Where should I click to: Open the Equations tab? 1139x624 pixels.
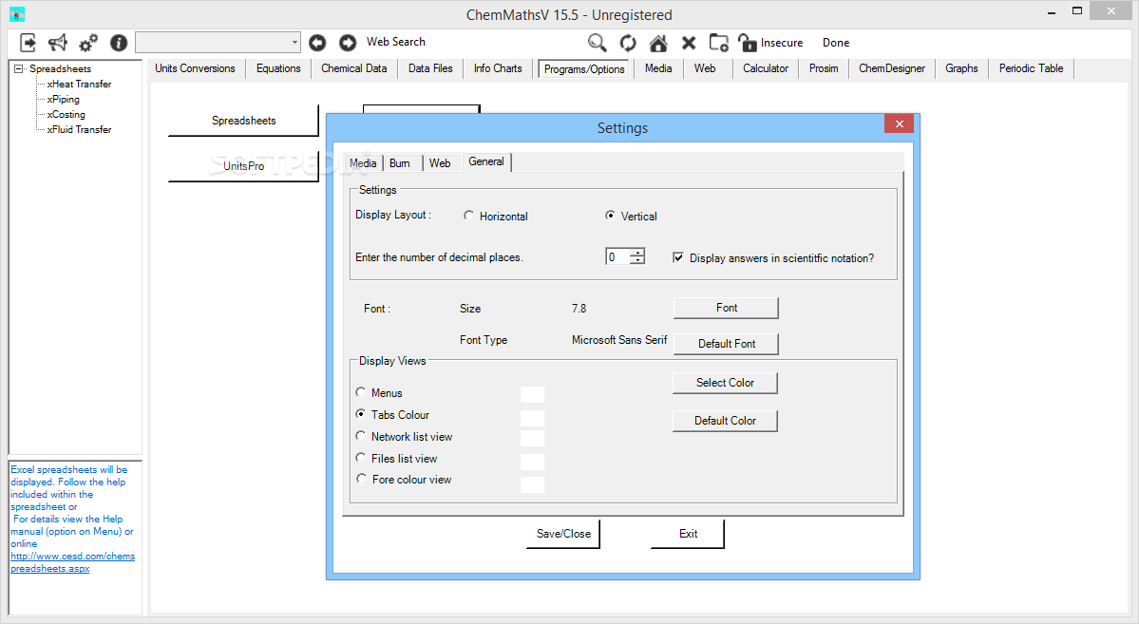tap(278, 68)
